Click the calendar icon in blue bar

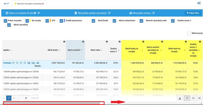[x=7, y=13]
